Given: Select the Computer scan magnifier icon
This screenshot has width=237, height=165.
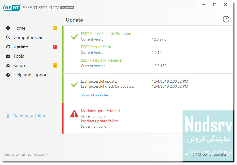Looking at the screenshot, I should (8, 37).
